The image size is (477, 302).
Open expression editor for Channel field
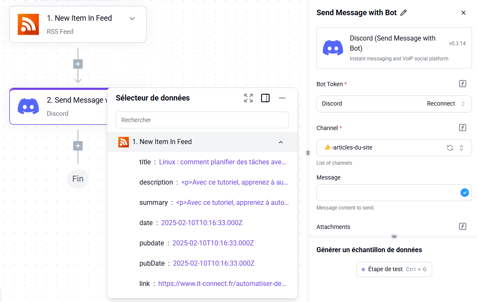tap(463, 128)
